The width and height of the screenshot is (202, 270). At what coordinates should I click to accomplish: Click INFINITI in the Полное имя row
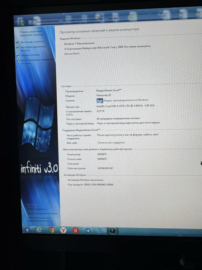(x=102, y=159)
